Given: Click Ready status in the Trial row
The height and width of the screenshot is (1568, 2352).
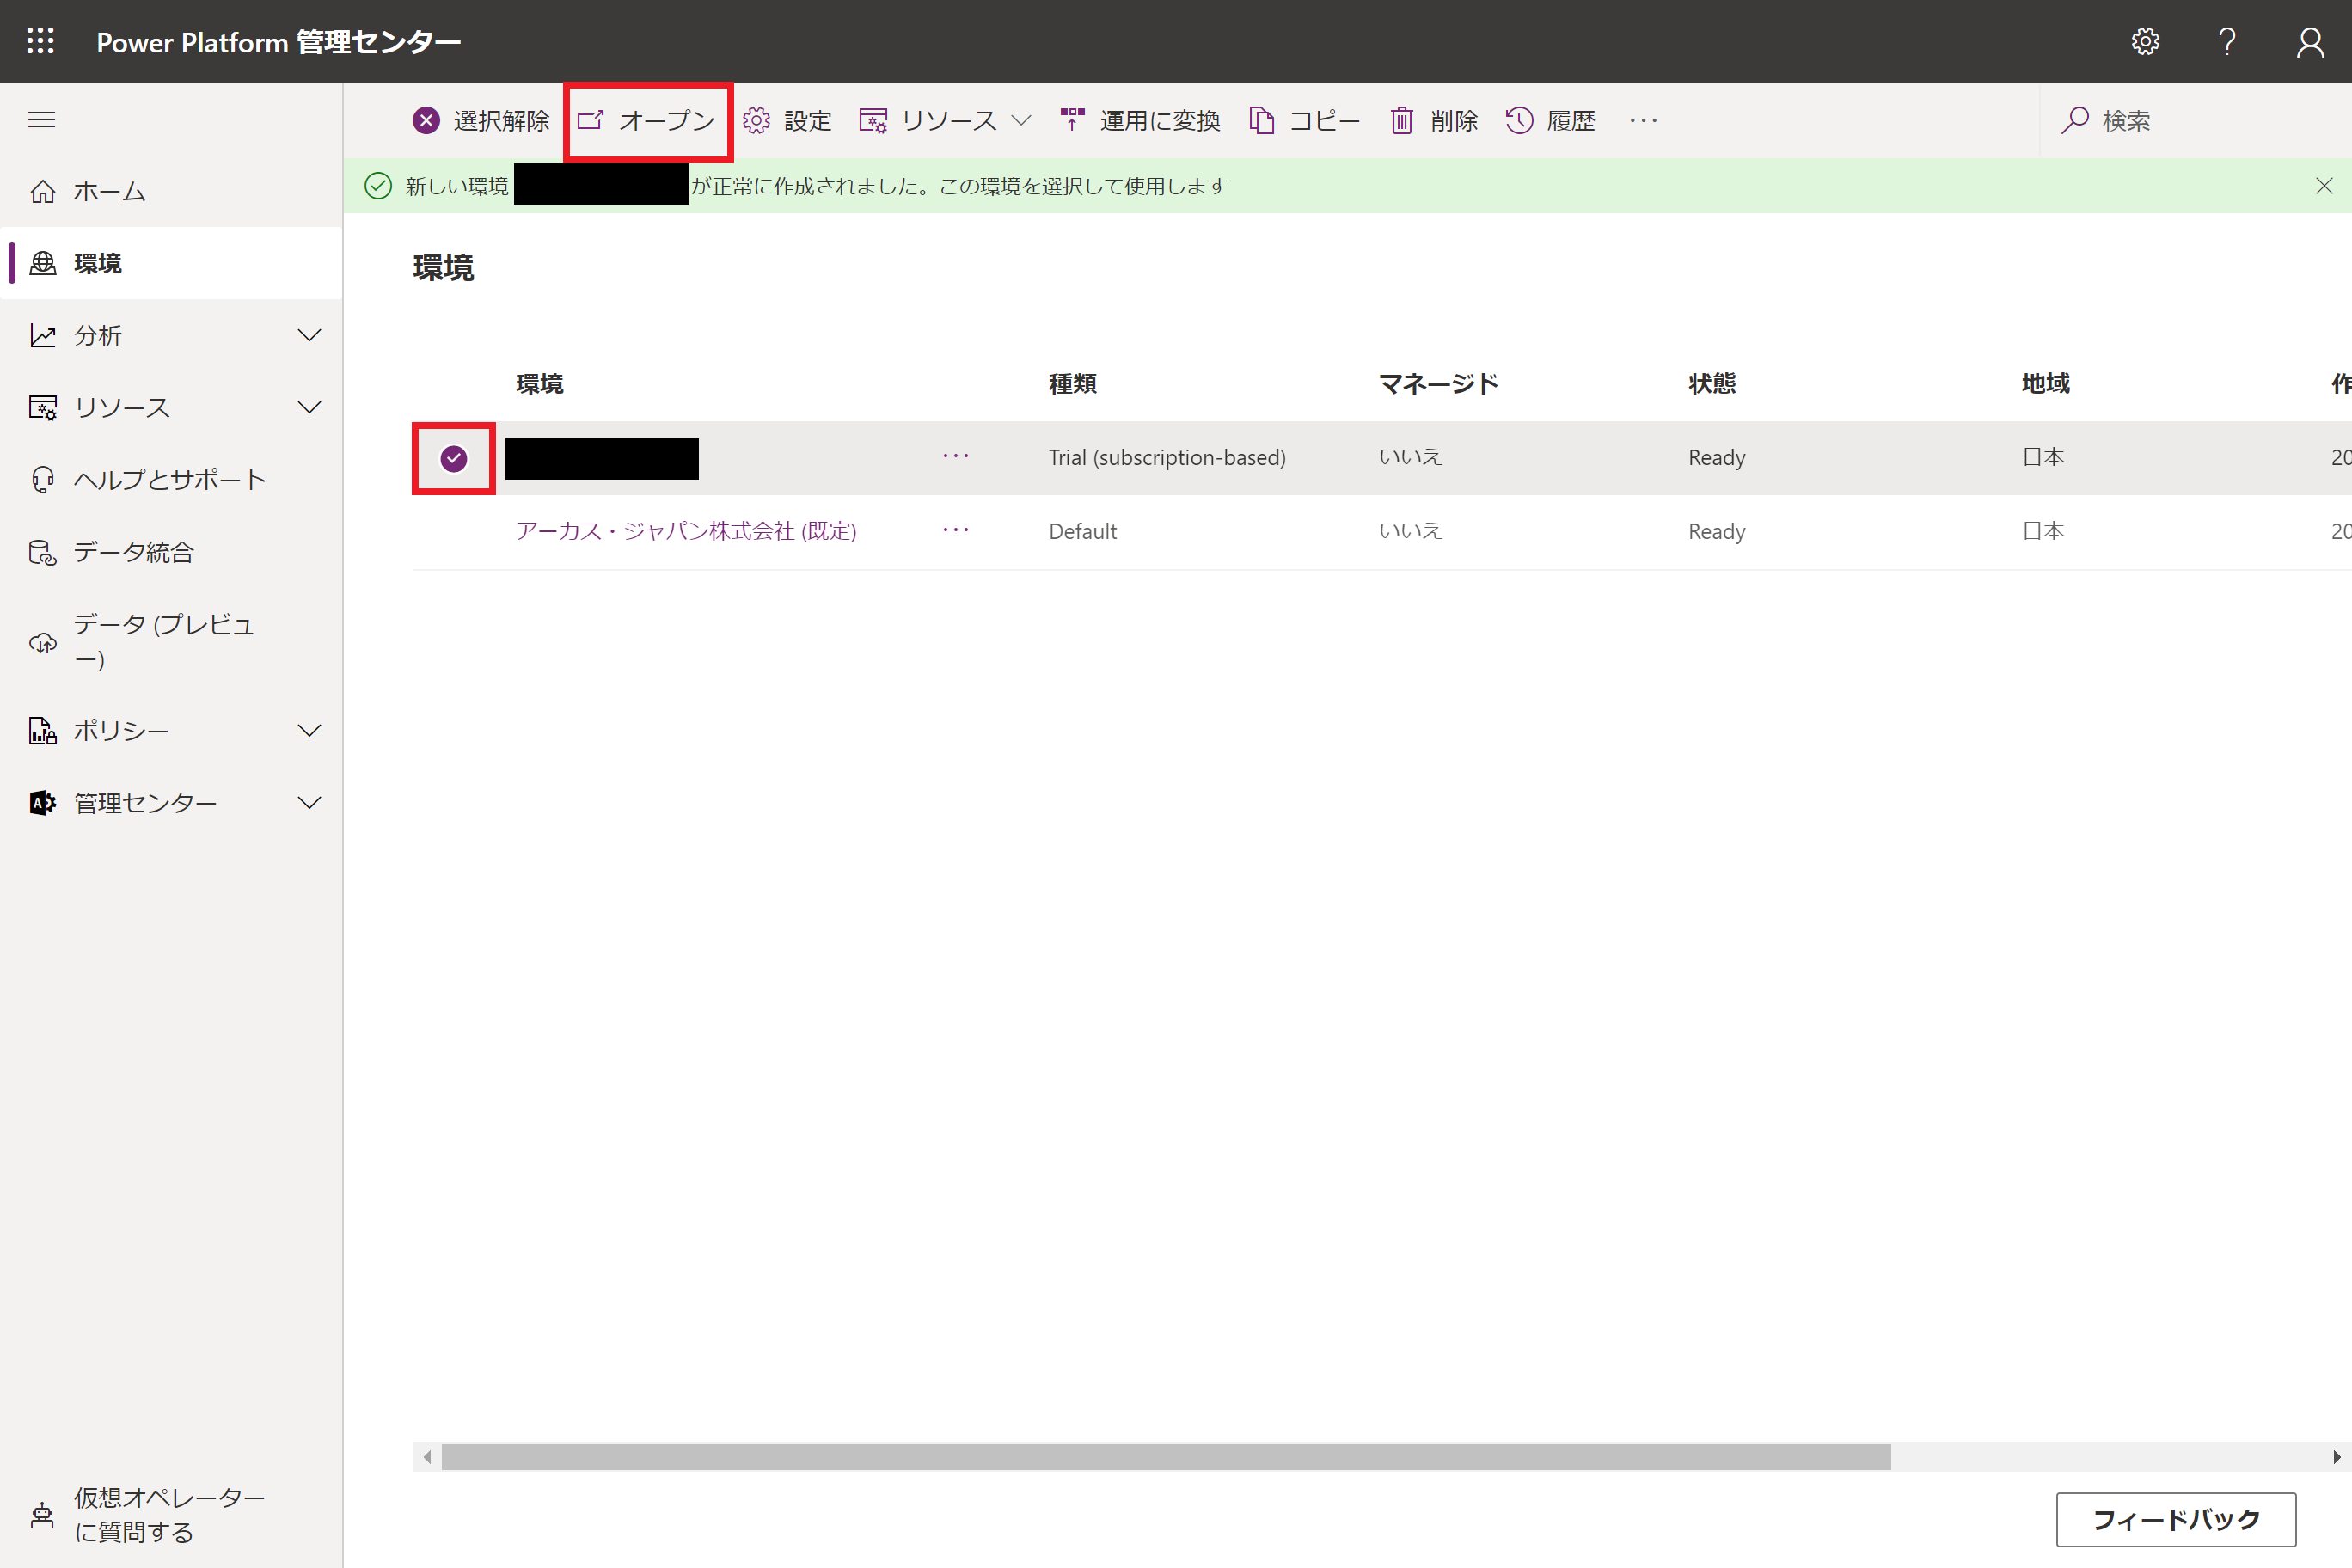Looking at the screenshot, I should (1717, 458).
